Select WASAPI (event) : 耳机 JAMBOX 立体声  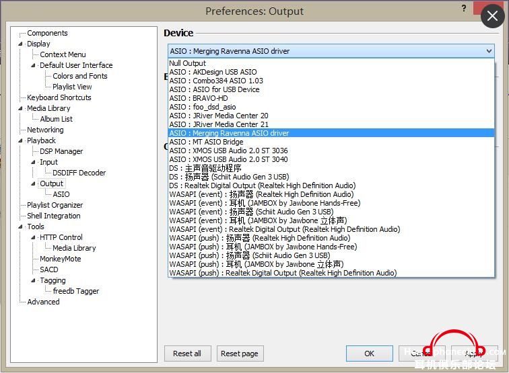coord(331,220)
